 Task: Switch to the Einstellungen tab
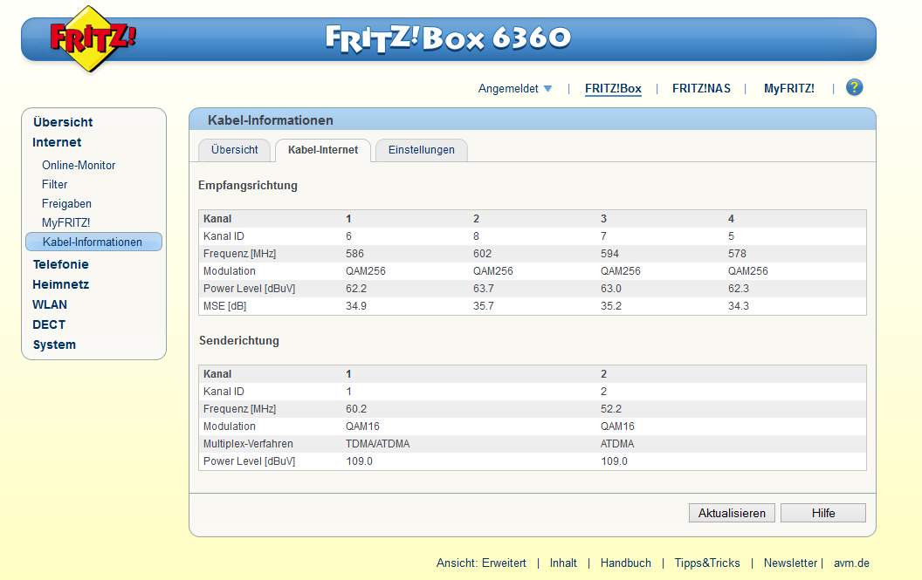click(421, 150)
